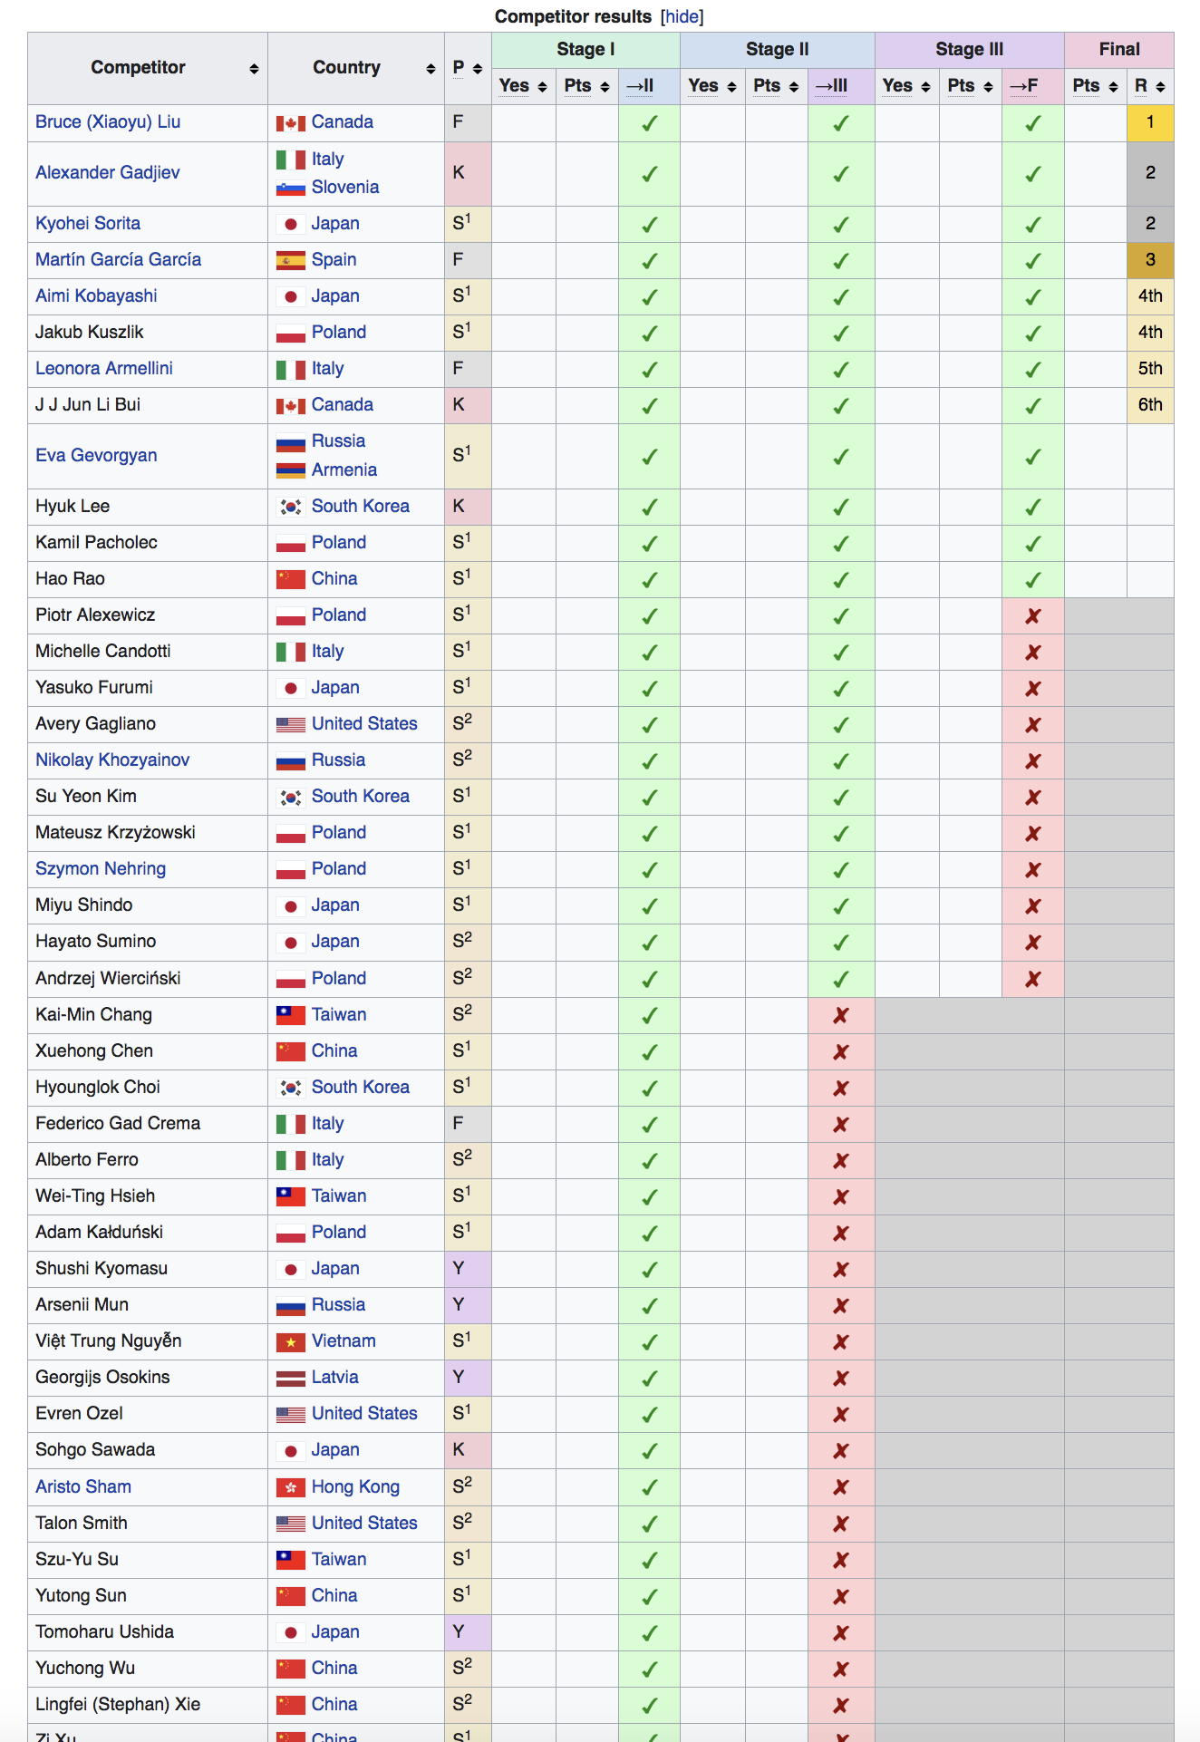Sort table by Country column
The image size is (1200, 1742).
(431, 69)
